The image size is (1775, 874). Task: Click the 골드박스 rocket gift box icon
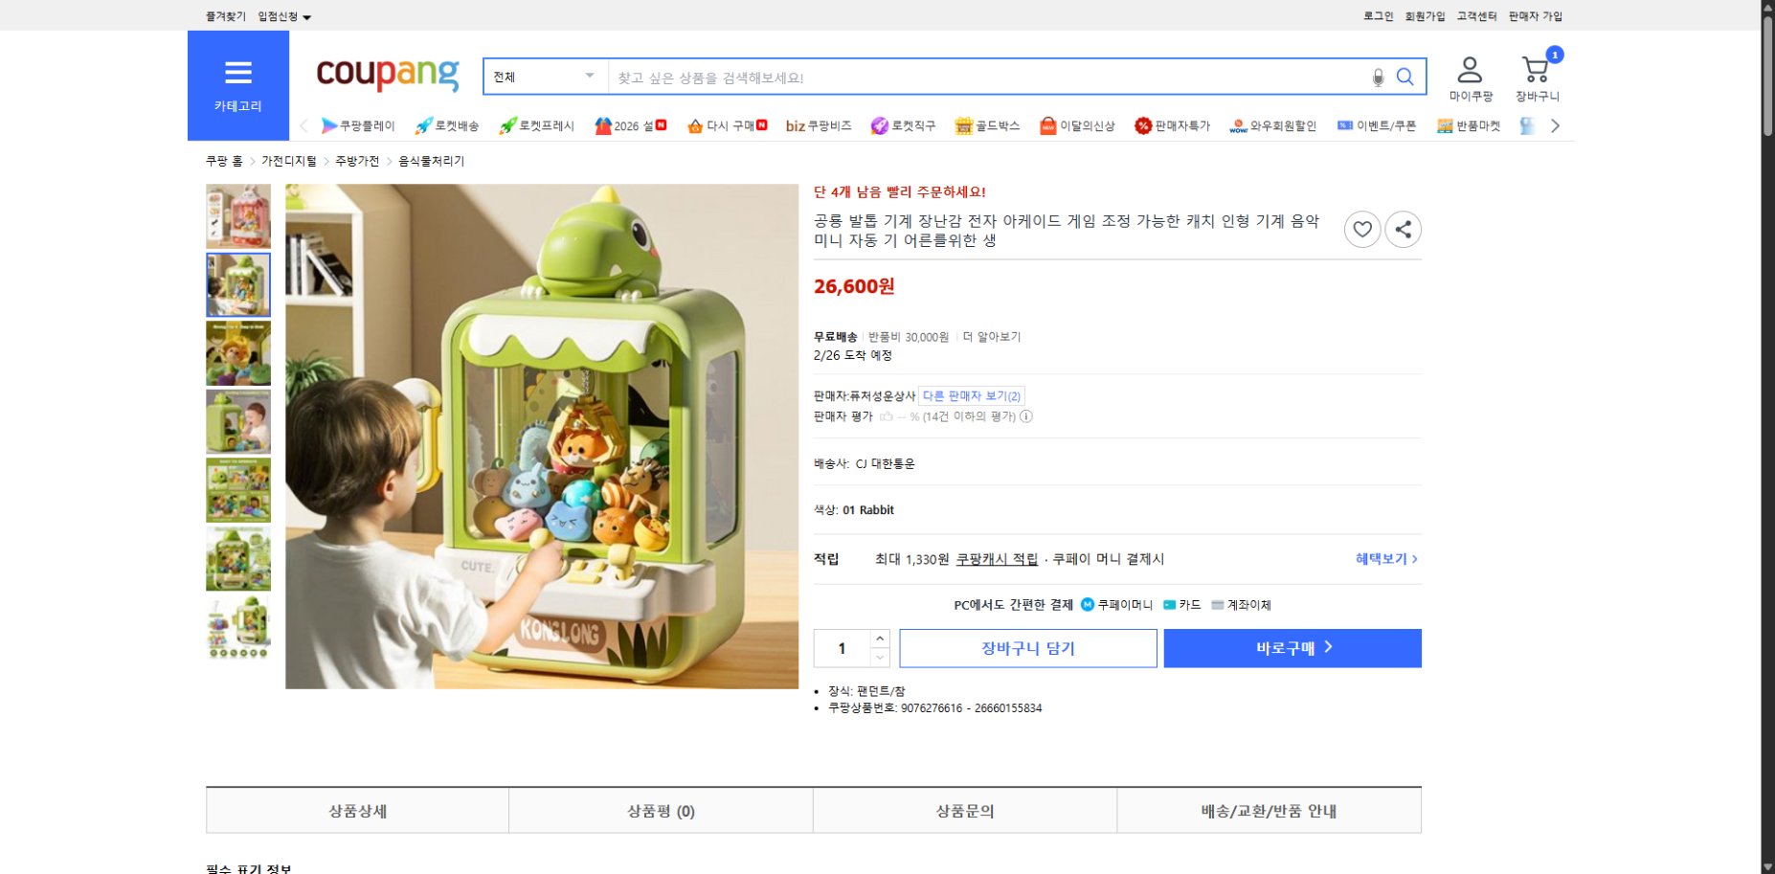(x=963, y=124)
